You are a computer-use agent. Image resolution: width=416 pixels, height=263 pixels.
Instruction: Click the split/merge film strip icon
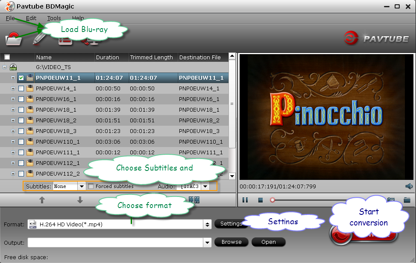(194, 200)
